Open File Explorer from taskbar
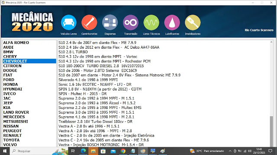Image resolution: width=277 pixels, height=155 pixels. (93, 151)
